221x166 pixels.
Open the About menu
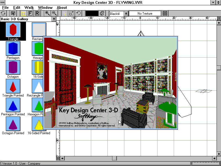[x=62, y=8]
